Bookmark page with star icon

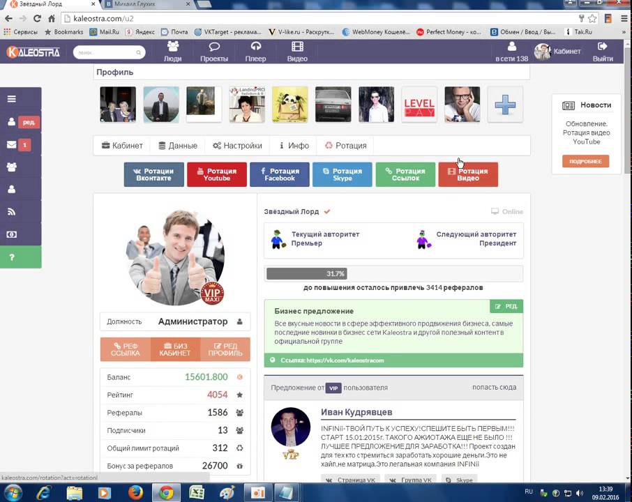pos(592,19)
